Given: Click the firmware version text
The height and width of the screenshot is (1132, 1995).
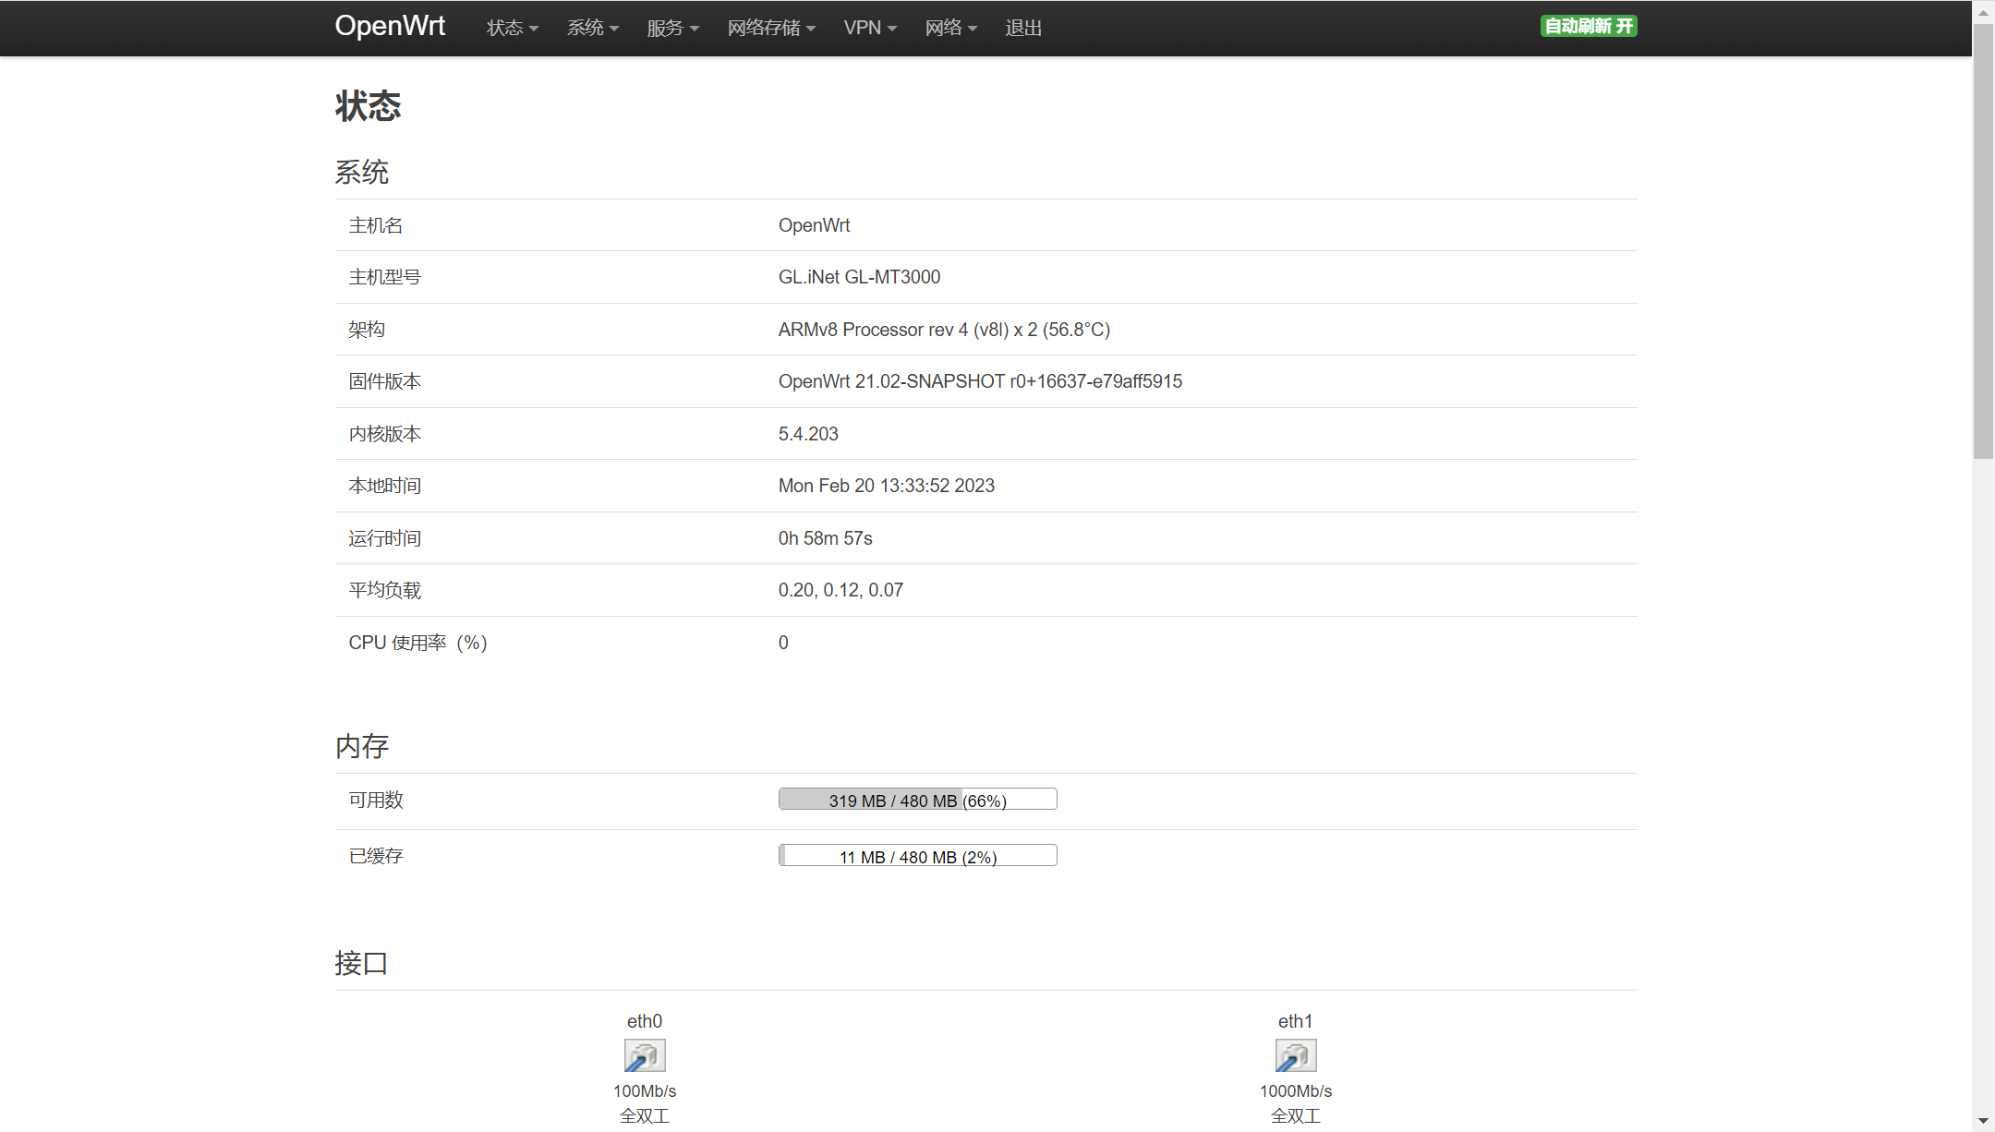Looking at the screenshot, I should click(979, 381).
